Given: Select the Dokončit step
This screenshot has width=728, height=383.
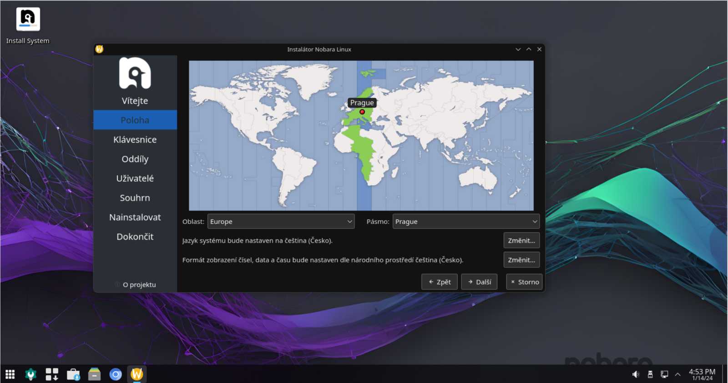Looking at the screenshot, I should pyautogui.click(x=135, y=237).
